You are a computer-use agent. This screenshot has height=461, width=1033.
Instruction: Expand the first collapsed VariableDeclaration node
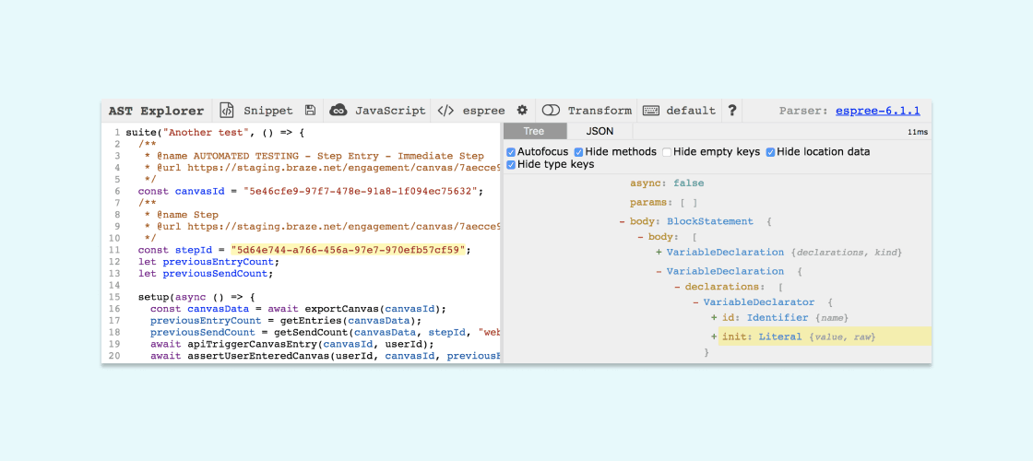(x=659, y=253)
